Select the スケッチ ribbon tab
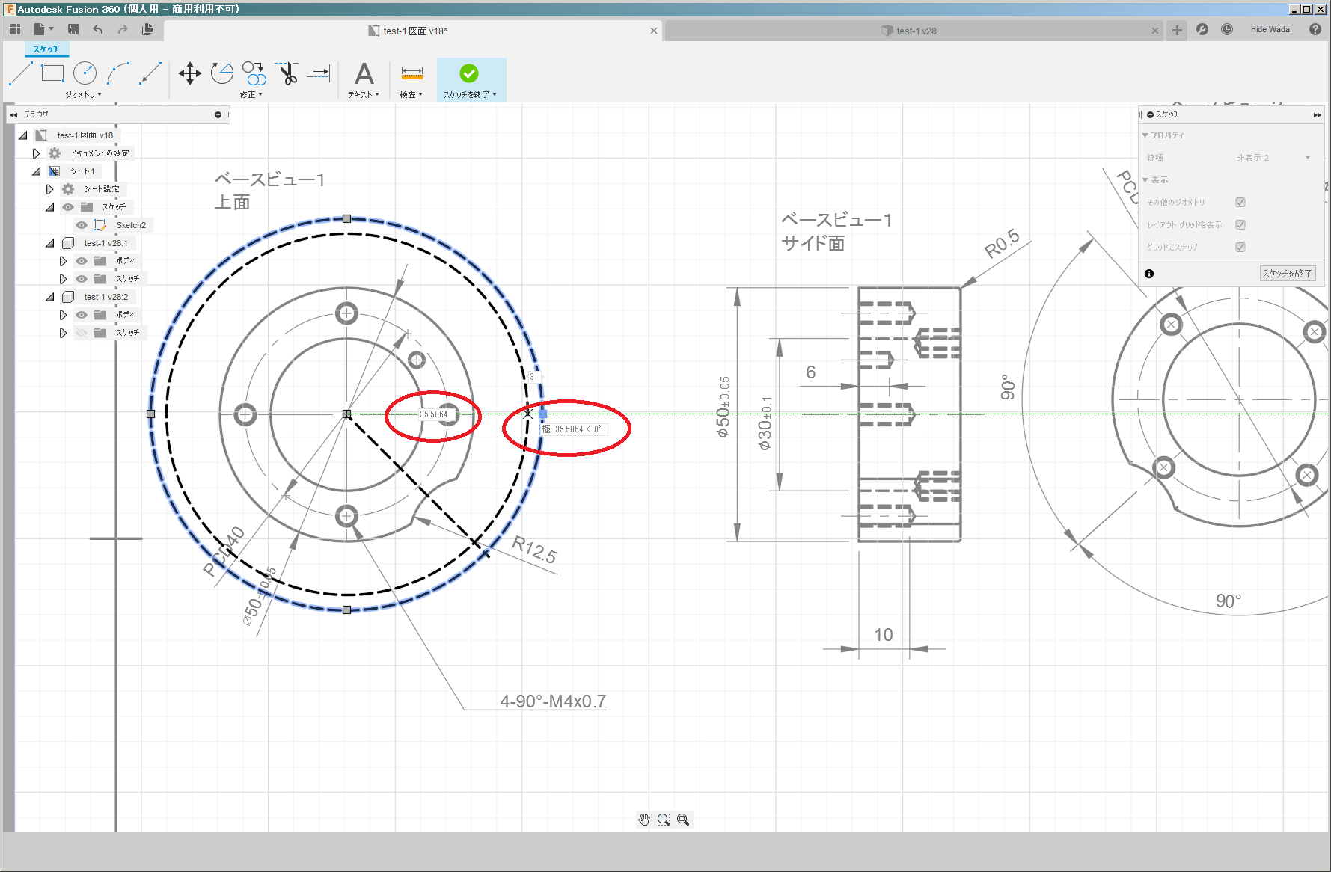Screen dimensions: 1331x872 [x=46, y=49]
